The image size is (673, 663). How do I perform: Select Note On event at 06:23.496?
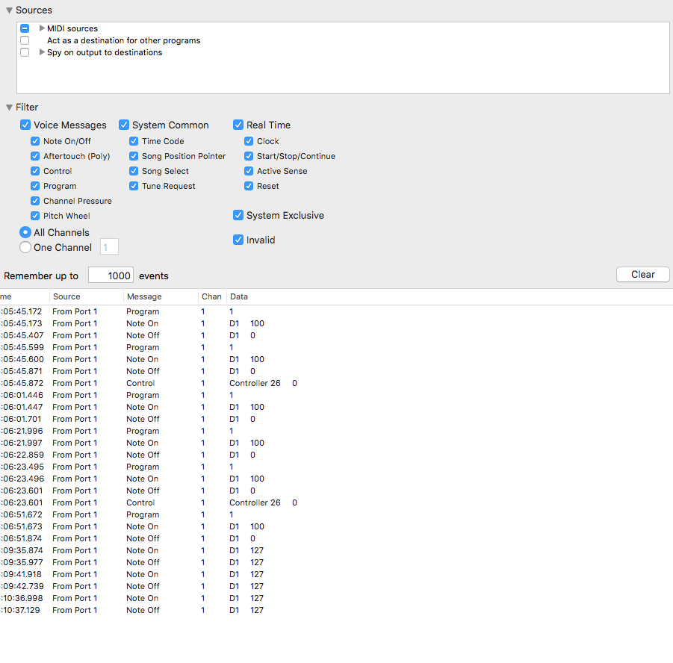336,479
